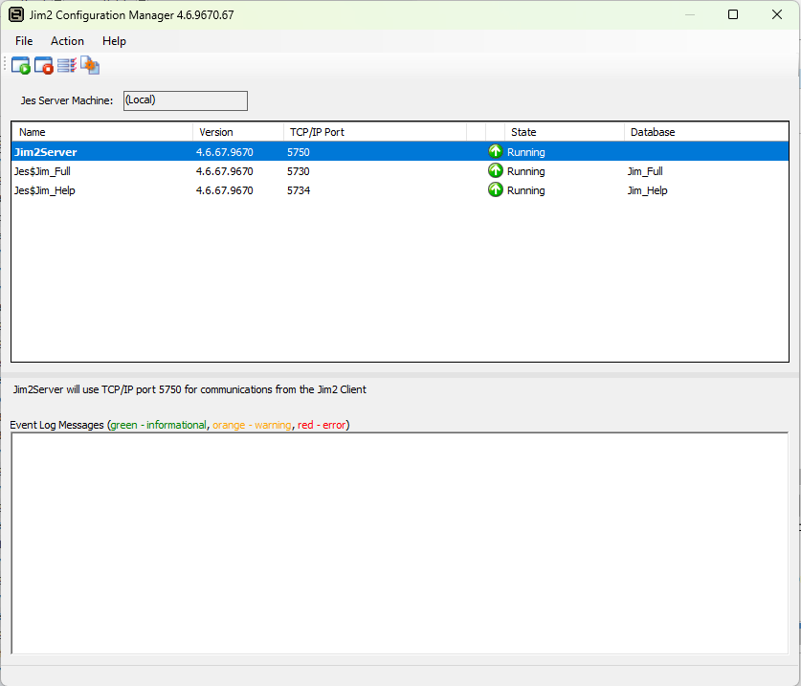Open the File menu
This screenshot has height=686, width=801.
pyautogui.click(x=24, y=41)
